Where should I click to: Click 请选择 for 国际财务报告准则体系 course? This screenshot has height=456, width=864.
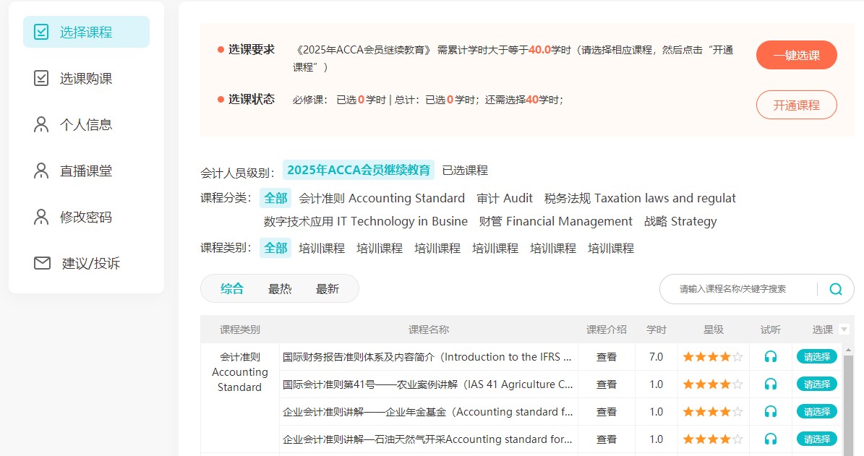[x=816, y=357]
